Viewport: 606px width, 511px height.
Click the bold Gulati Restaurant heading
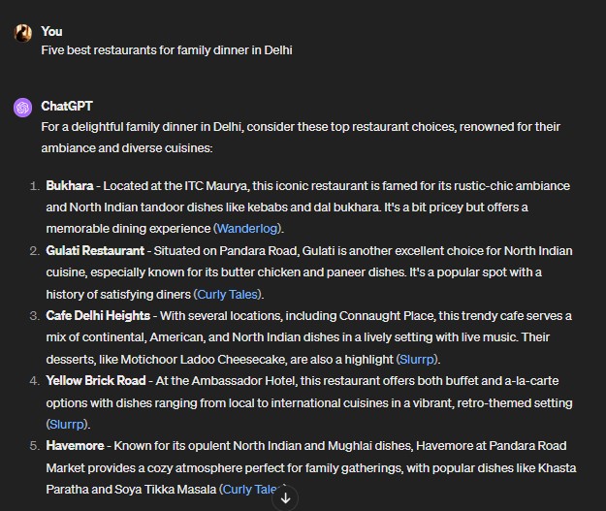95,250
